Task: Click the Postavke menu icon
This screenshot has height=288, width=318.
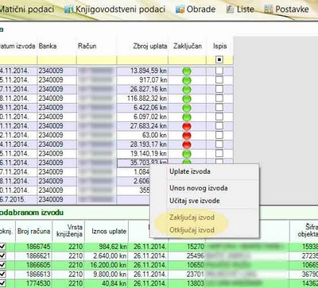Action: click(x=269, y=10)
